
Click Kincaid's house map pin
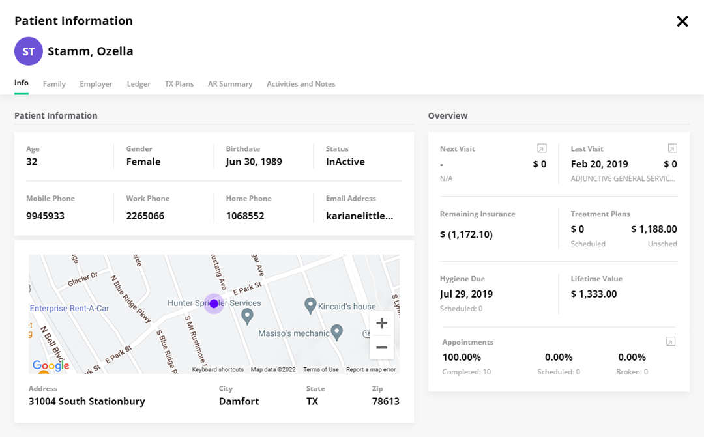click(x=311, y=305)
